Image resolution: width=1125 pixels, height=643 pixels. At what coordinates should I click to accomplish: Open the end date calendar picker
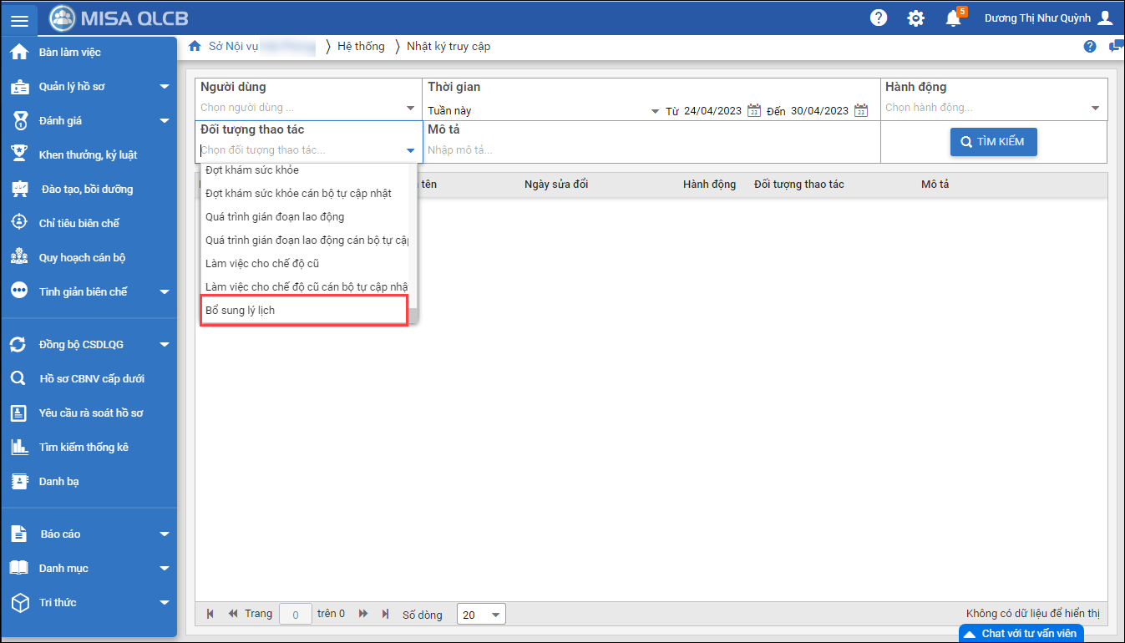(861, 110)
